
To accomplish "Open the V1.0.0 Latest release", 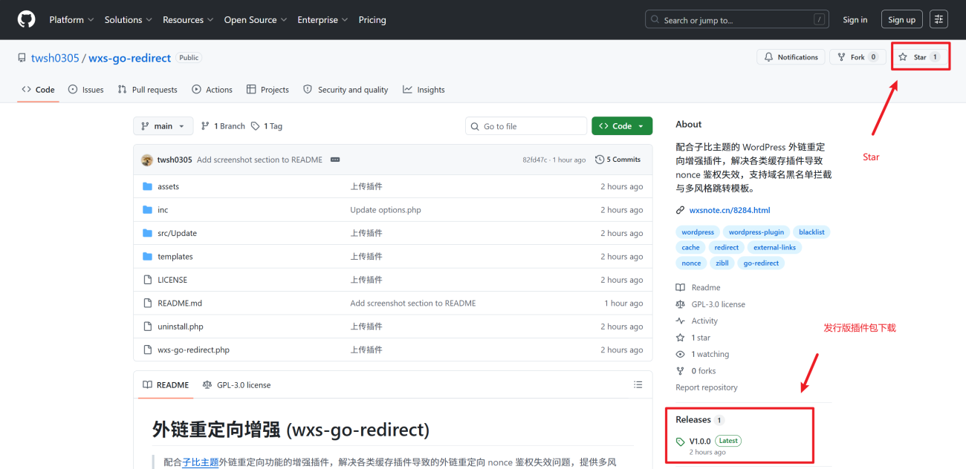I will (x=709, y=441).
